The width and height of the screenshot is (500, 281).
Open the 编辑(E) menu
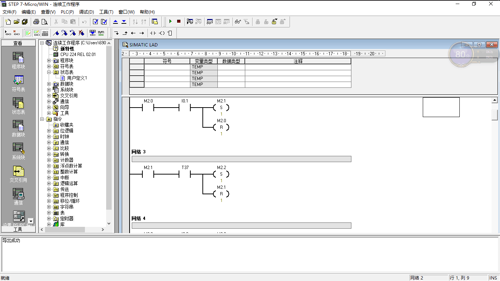(x=29, y=12)
